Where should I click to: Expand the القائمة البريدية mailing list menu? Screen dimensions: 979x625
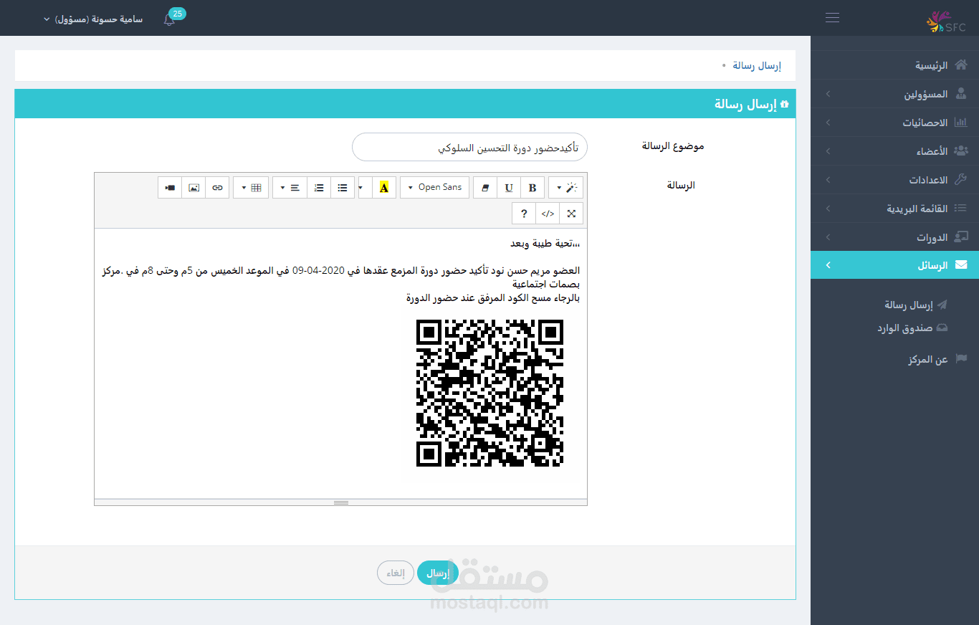tap(894, 209)
